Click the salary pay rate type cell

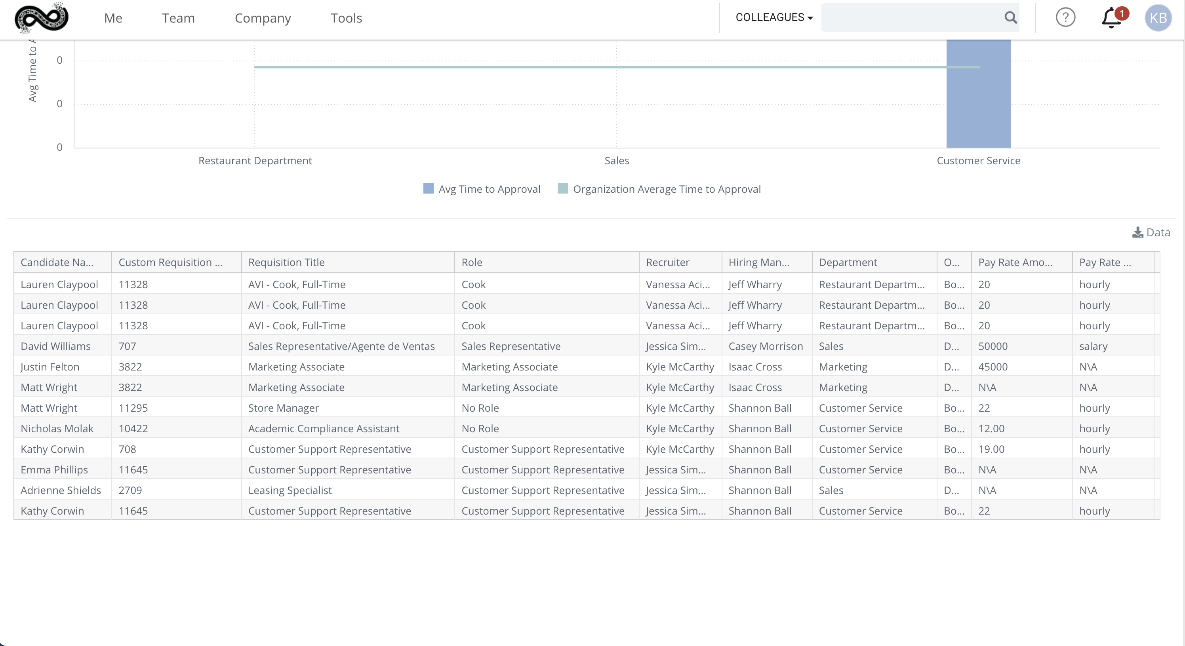[1113, 346]
